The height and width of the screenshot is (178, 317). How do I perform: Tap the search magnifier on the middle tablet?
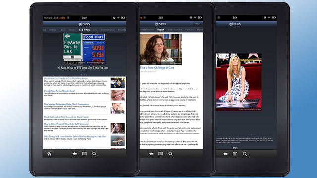tap(170, 154)
